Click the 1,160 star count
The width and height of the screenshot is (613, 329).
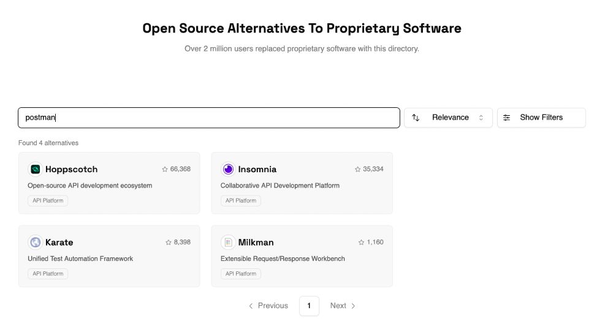pyautogui.click(x=375, y=242)
